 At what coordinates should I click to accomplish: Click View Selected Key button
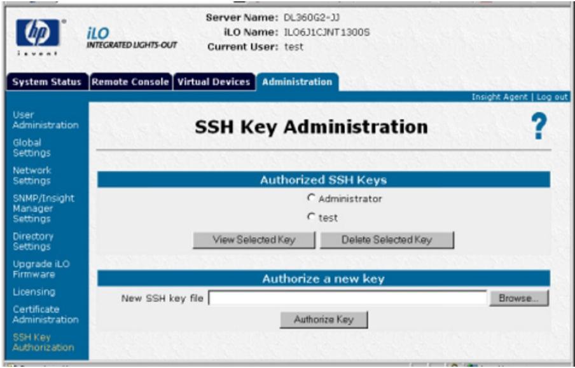pos(254,240)
